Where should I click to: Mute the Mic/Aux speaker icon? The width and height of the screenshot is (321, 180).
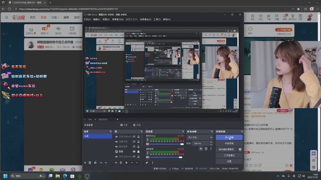pyautogui.click(x=147, y=144)
